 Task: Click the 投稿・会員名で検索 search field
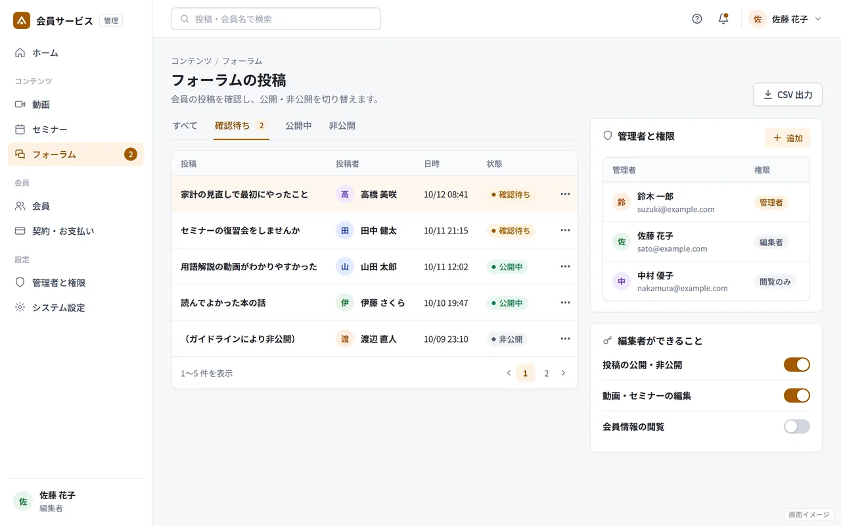point(276,19)
